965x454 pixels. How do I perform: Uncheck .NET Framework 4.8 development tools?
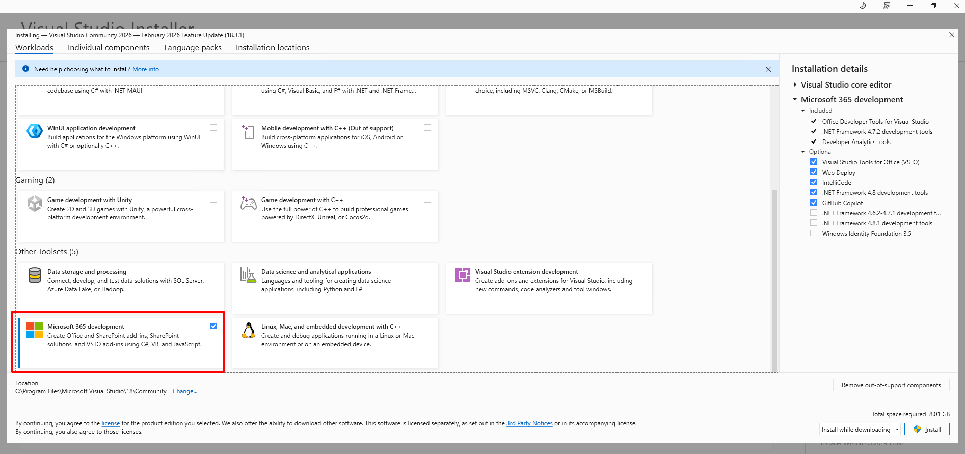click(x=814, y=192)
